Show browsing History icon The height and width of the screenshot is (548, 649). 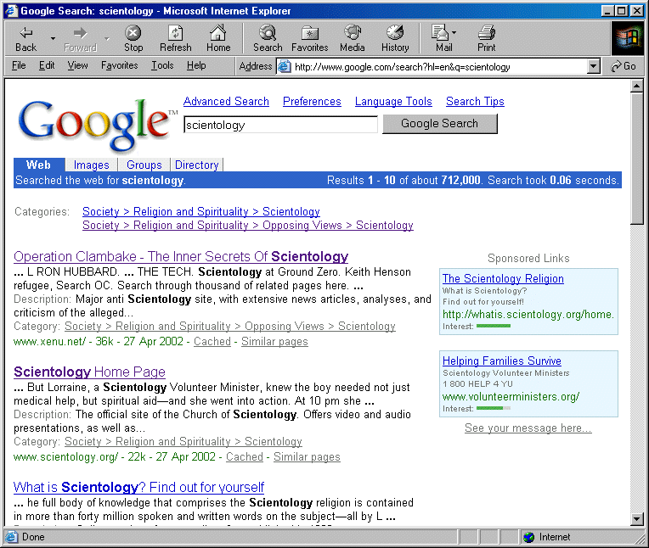tap(395, 32)
